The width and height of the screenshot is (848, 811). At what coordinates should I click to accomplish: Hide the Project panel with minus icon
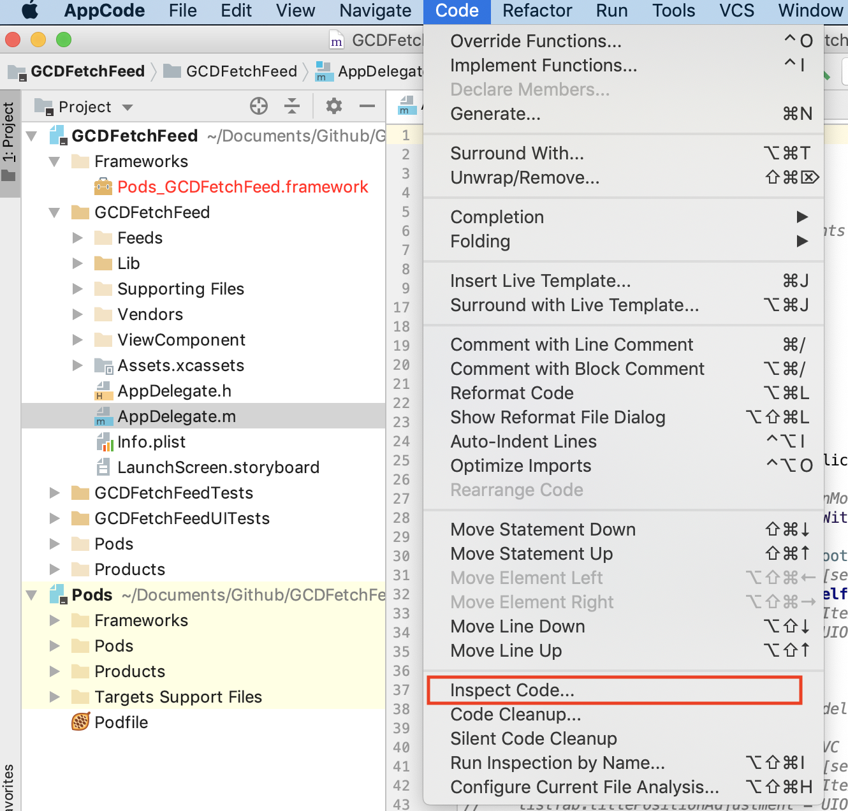coord(367,106)
